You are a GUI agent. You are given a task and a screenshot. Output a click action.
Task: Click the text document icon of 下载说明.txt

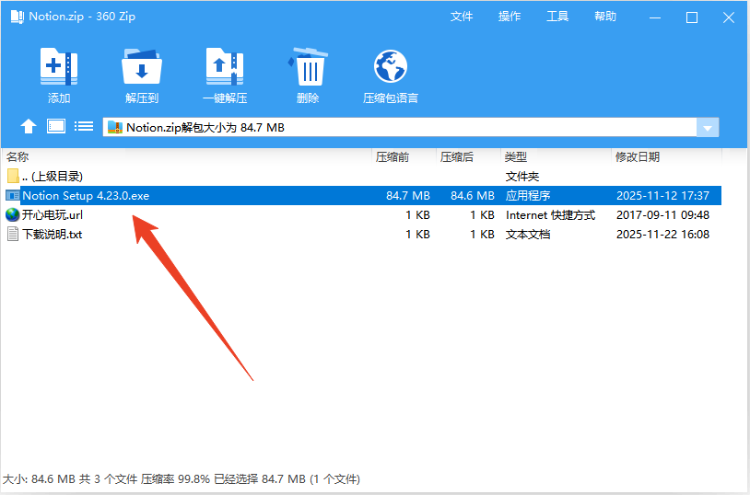pos(13,234)
